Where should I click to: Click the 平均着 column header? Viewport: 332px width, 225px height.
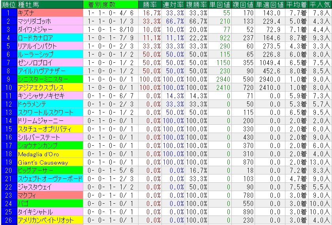pos(297,4)
